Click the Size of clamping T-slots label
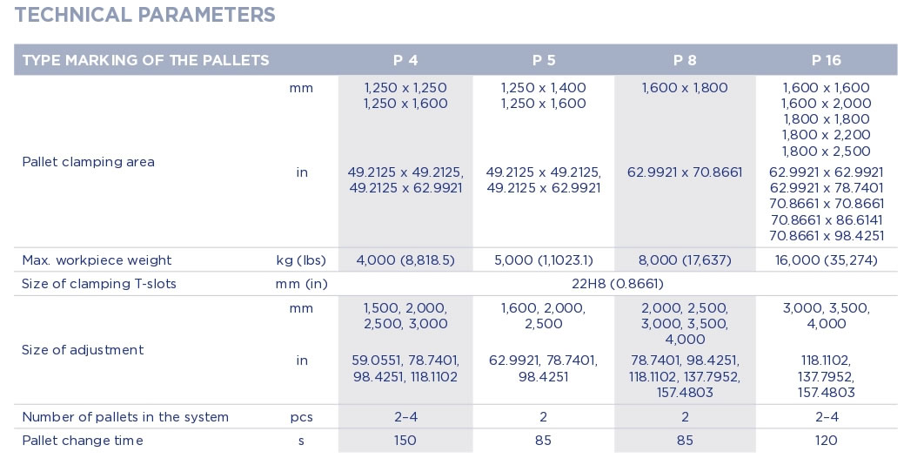The height and width of the screenshot is (465, 924). pos(99,284)
